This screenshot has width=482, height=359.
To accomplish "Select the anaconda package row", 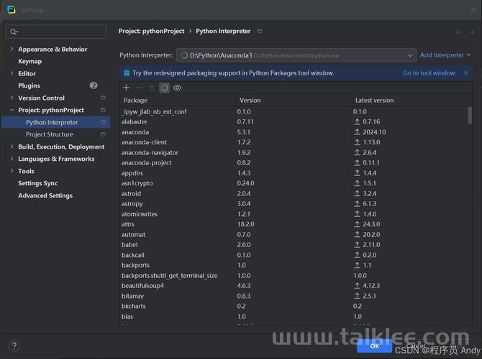I will (x=294, y=132).
